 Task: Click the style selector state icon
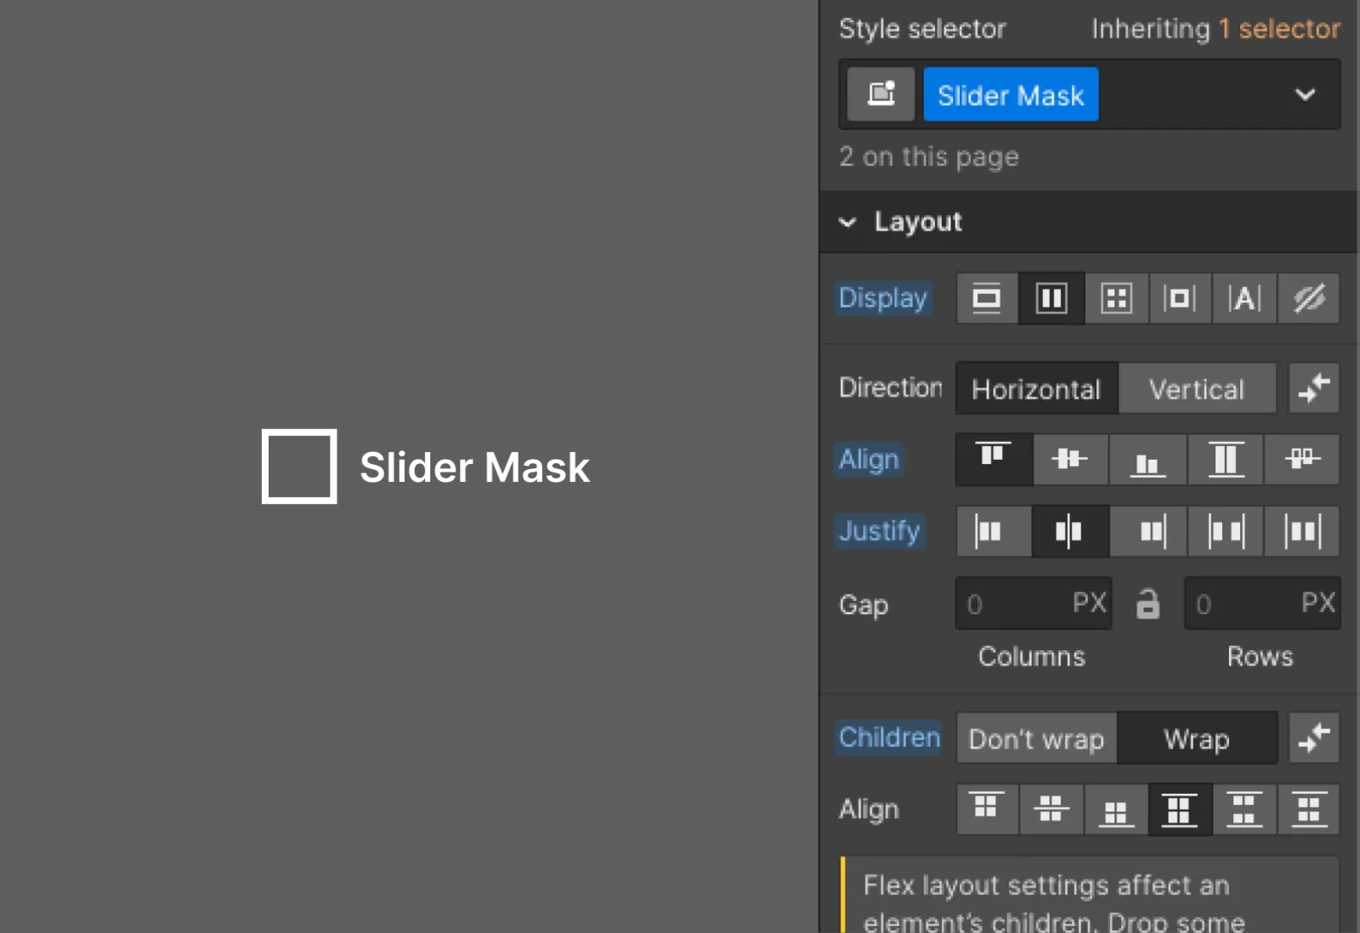tap(880, 94)
